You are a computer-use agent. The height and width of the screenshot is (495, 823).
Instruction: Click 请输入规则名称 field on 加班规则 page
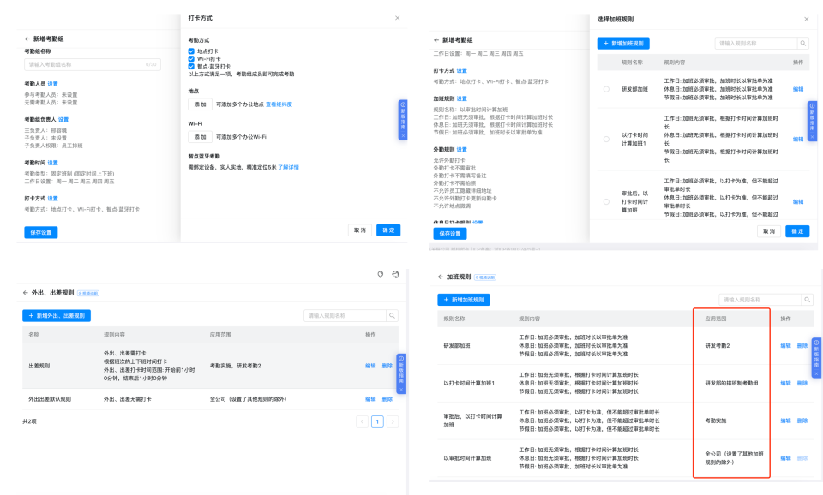[x=760, y=300]
